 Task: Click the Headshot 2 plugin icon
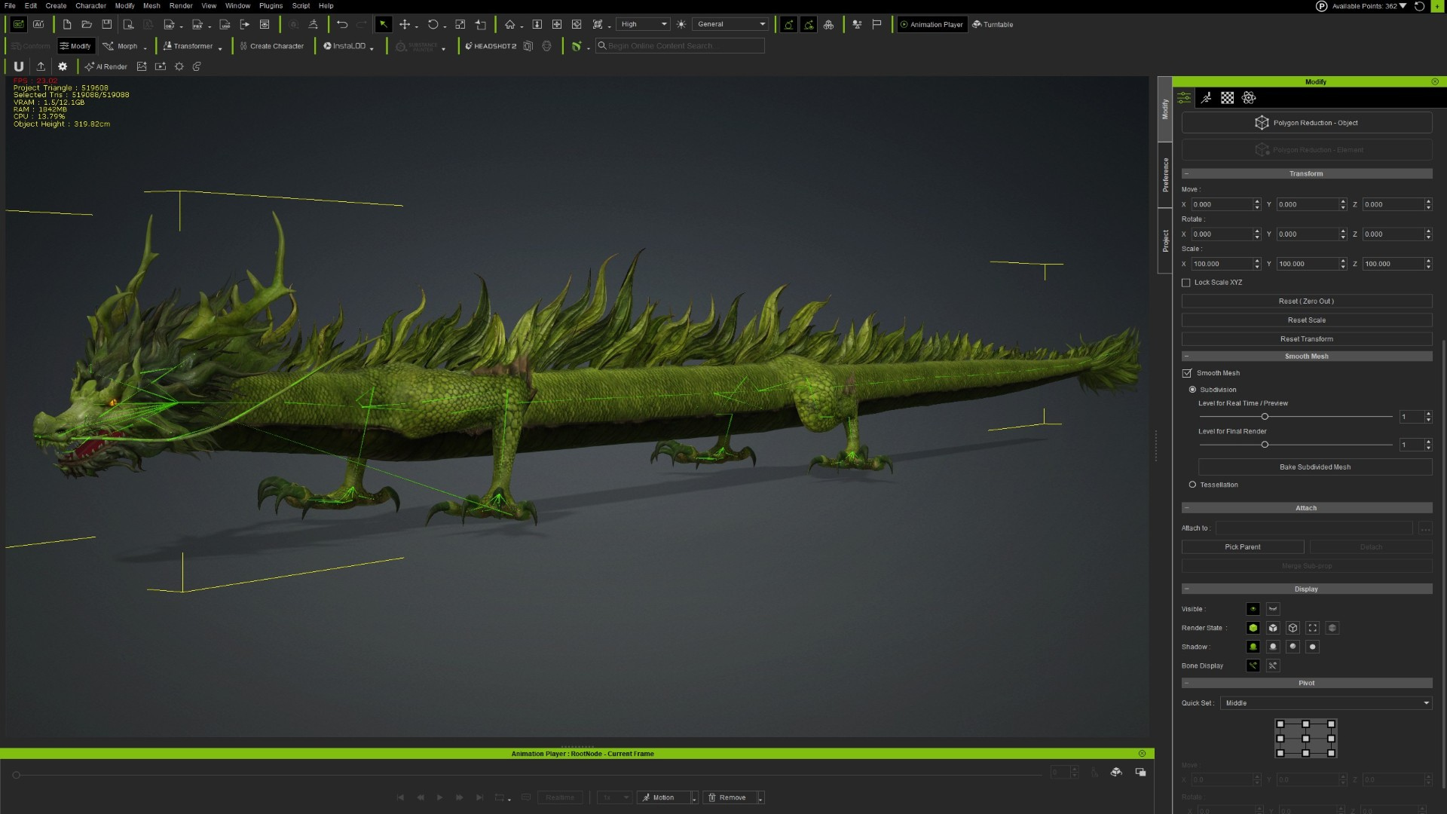coord(491,46)
